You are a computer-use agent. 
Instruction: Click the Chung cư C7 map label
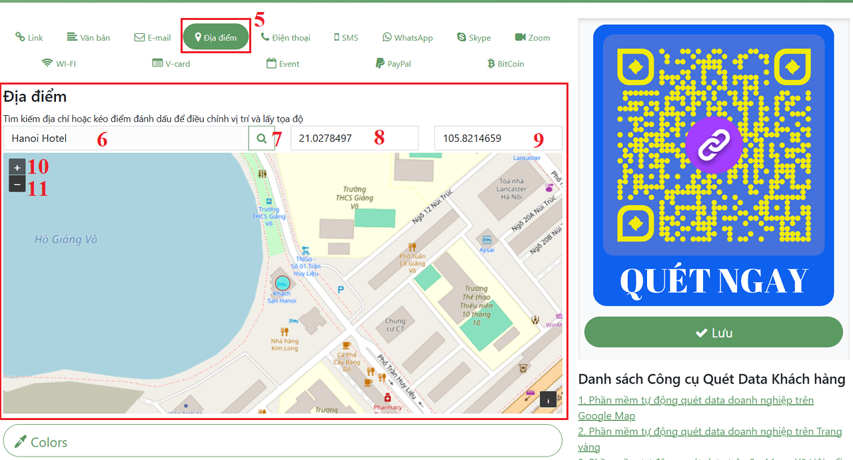[x=395, y=325]
